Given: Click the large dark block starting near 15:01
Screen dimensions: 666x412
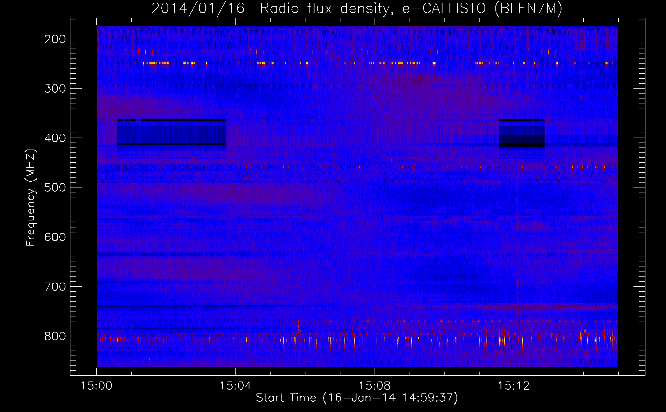Looking at the screenshot, I should [x=172, y=132].
